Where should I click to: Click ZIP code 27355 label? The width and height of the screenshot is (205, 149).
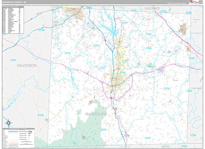[192, 58]
